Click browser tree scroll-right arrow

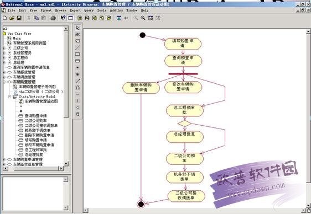tap(61, 169)
